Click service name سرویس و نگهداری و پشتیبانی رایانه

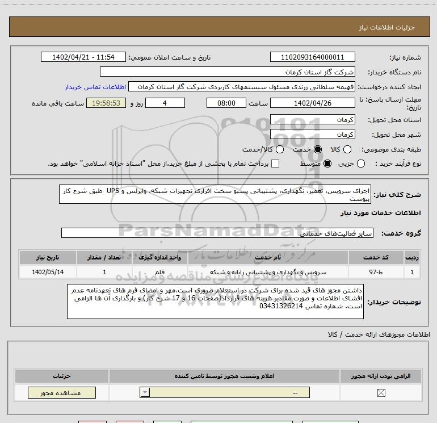click(x=268, y=272)
